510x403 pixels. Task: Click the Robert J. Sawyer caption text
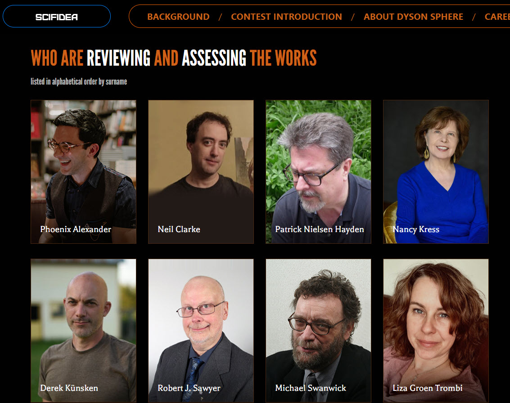point(189,388)
